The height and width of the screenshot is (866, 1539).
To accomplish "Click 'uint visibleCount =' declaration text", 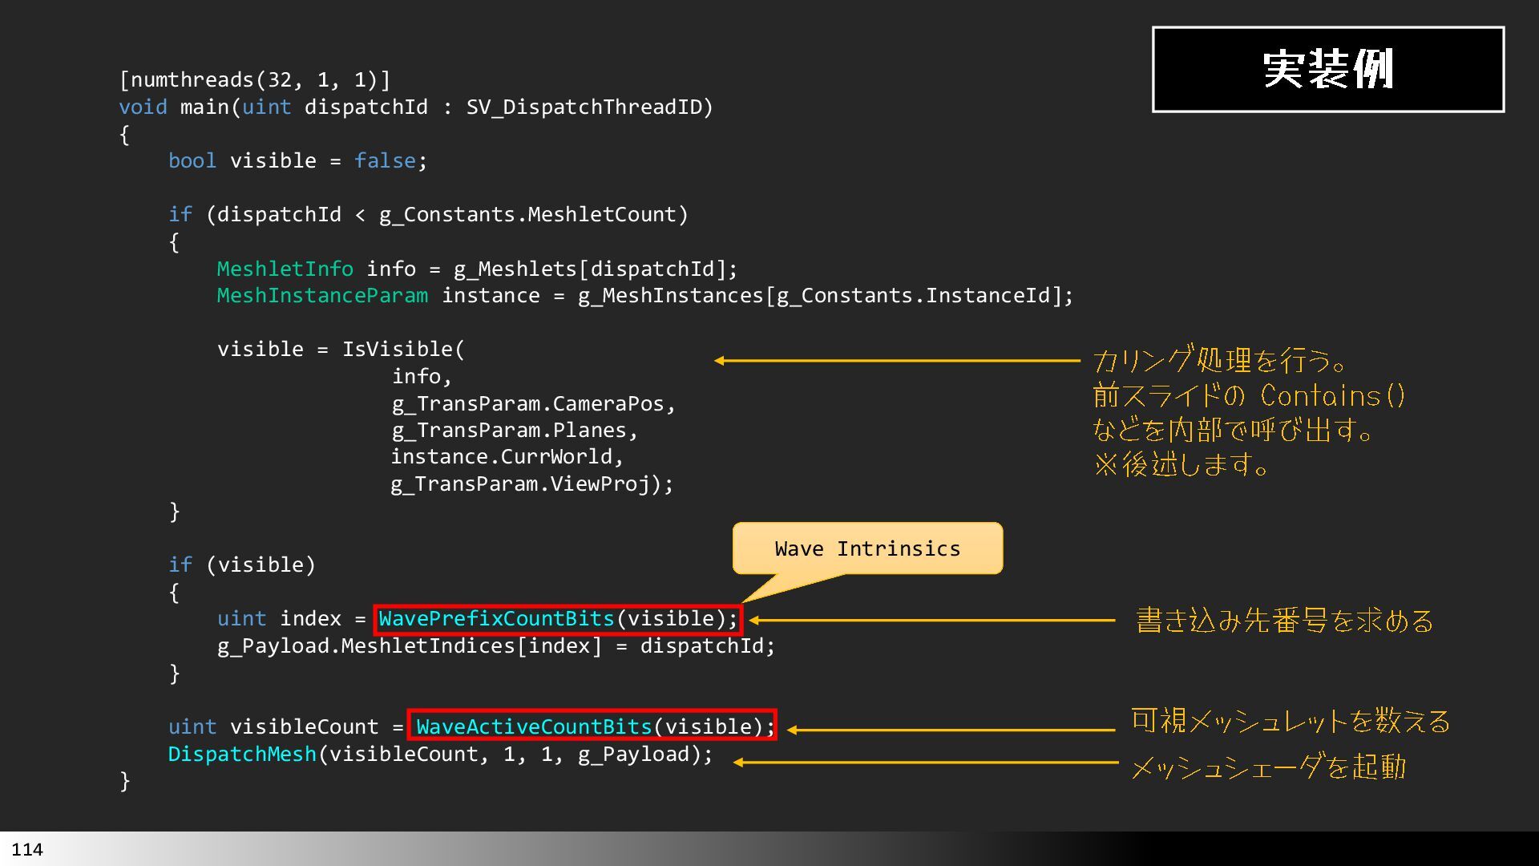I will pos(285,727).
